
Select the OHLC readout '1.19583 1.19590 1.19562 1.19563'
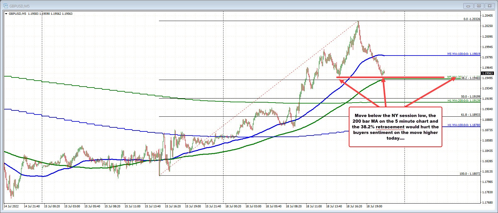pos(50,14)
